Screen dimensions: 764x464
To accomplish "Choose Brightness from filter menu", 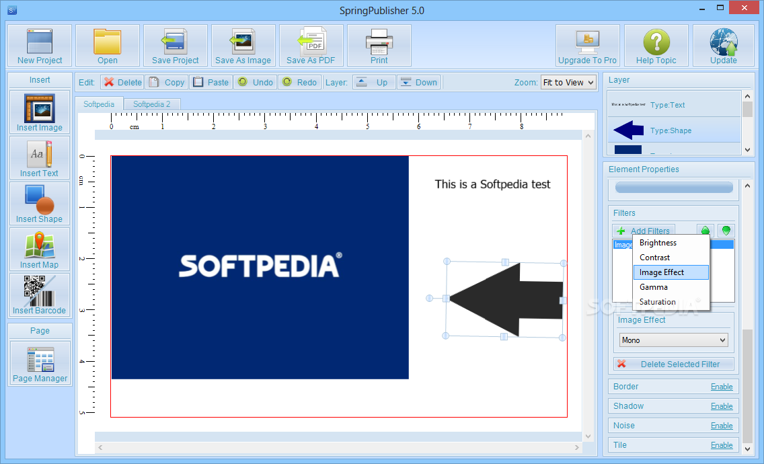I will pyautogui.click(x=671, y=243).
